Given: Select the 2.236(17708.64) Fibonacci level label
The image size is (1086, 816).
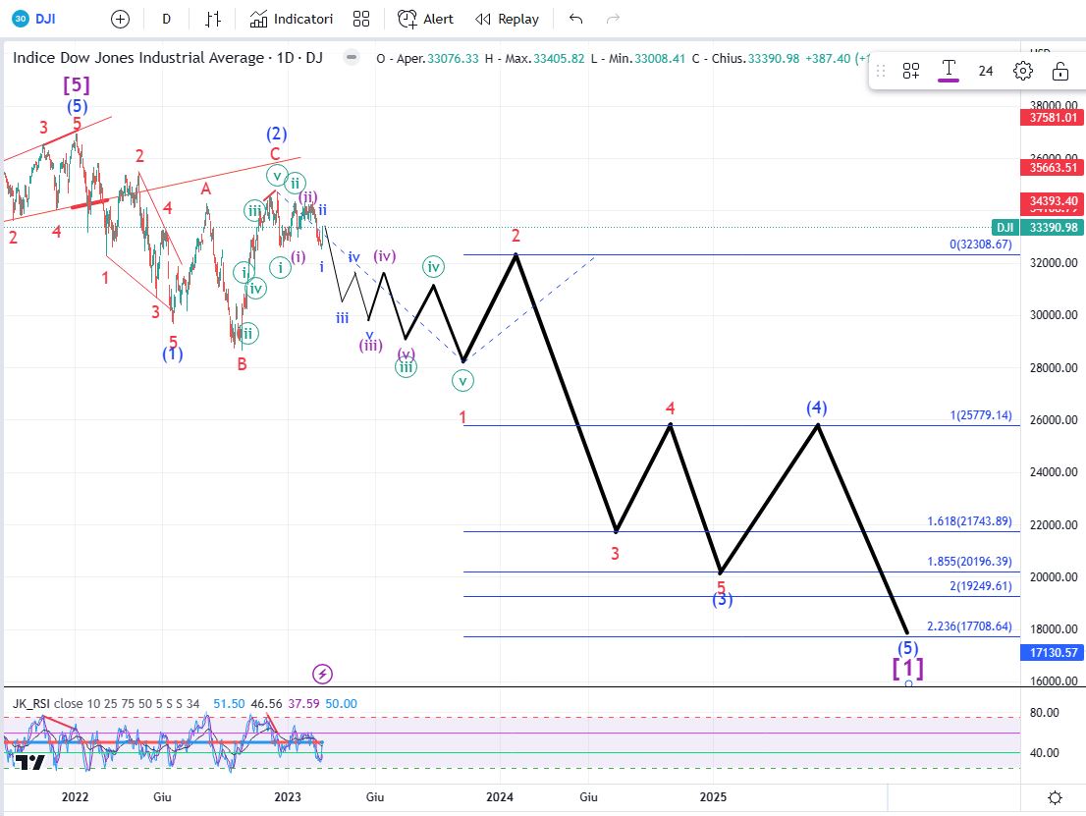Looking at the screenshot, I should (x=969, y=626).
